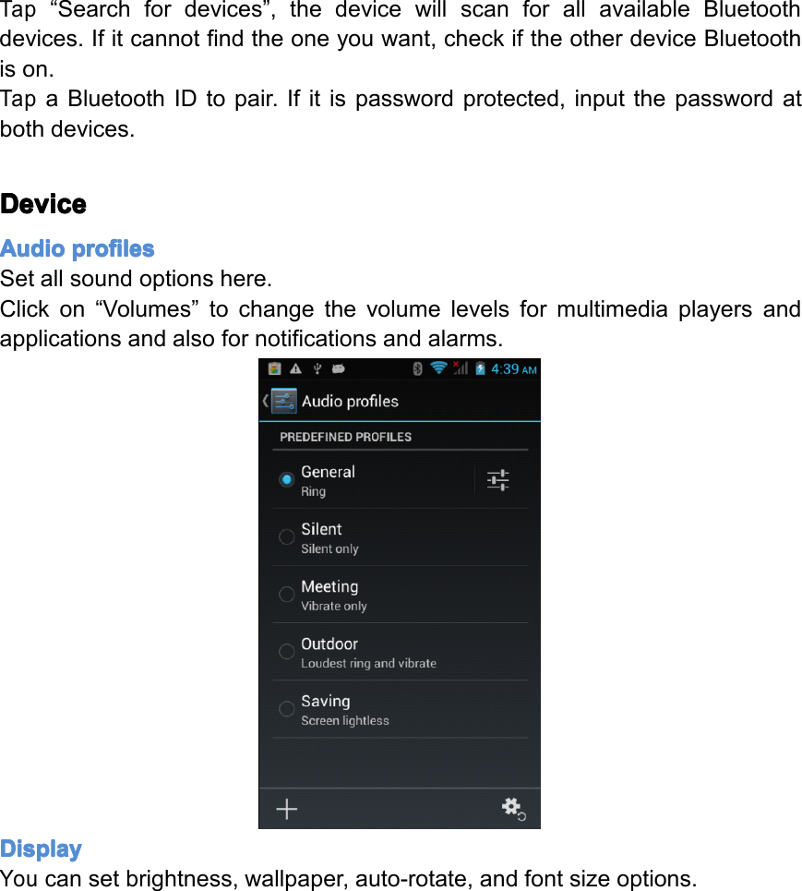This screenshot has height=891, width=802.
Task: Open volume customization for the General profile
Action: click(x=497, y=480)
